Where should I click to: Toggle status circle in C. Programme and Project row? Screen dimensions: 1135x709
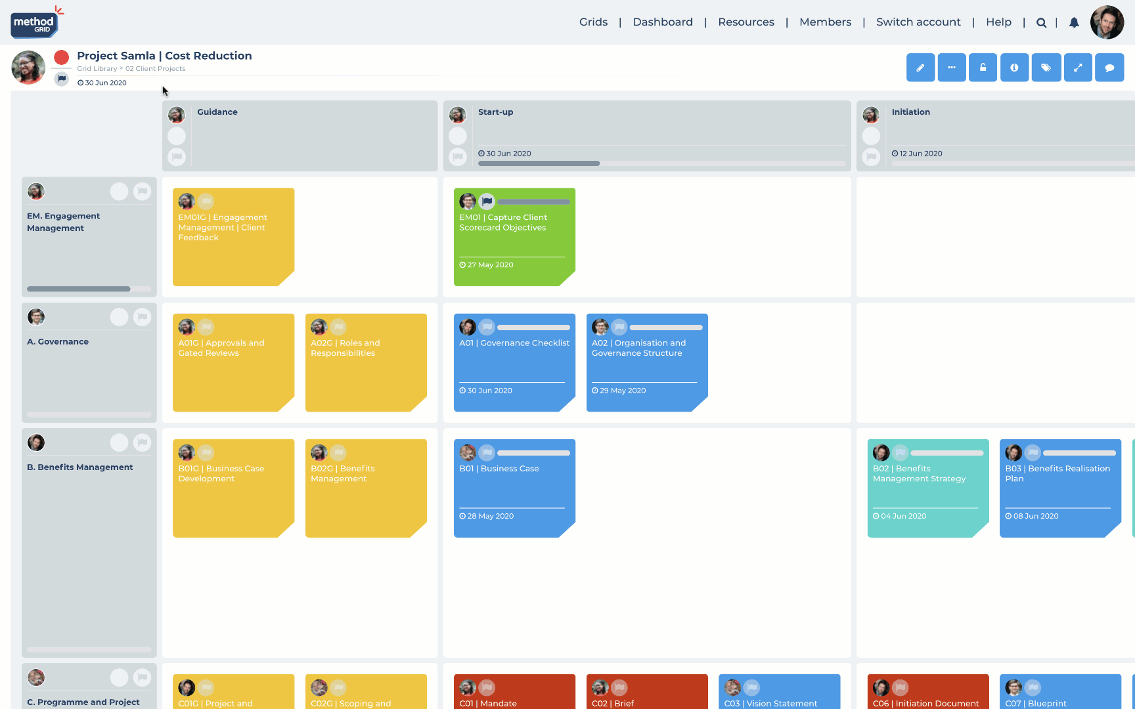(x=119, y=677)
